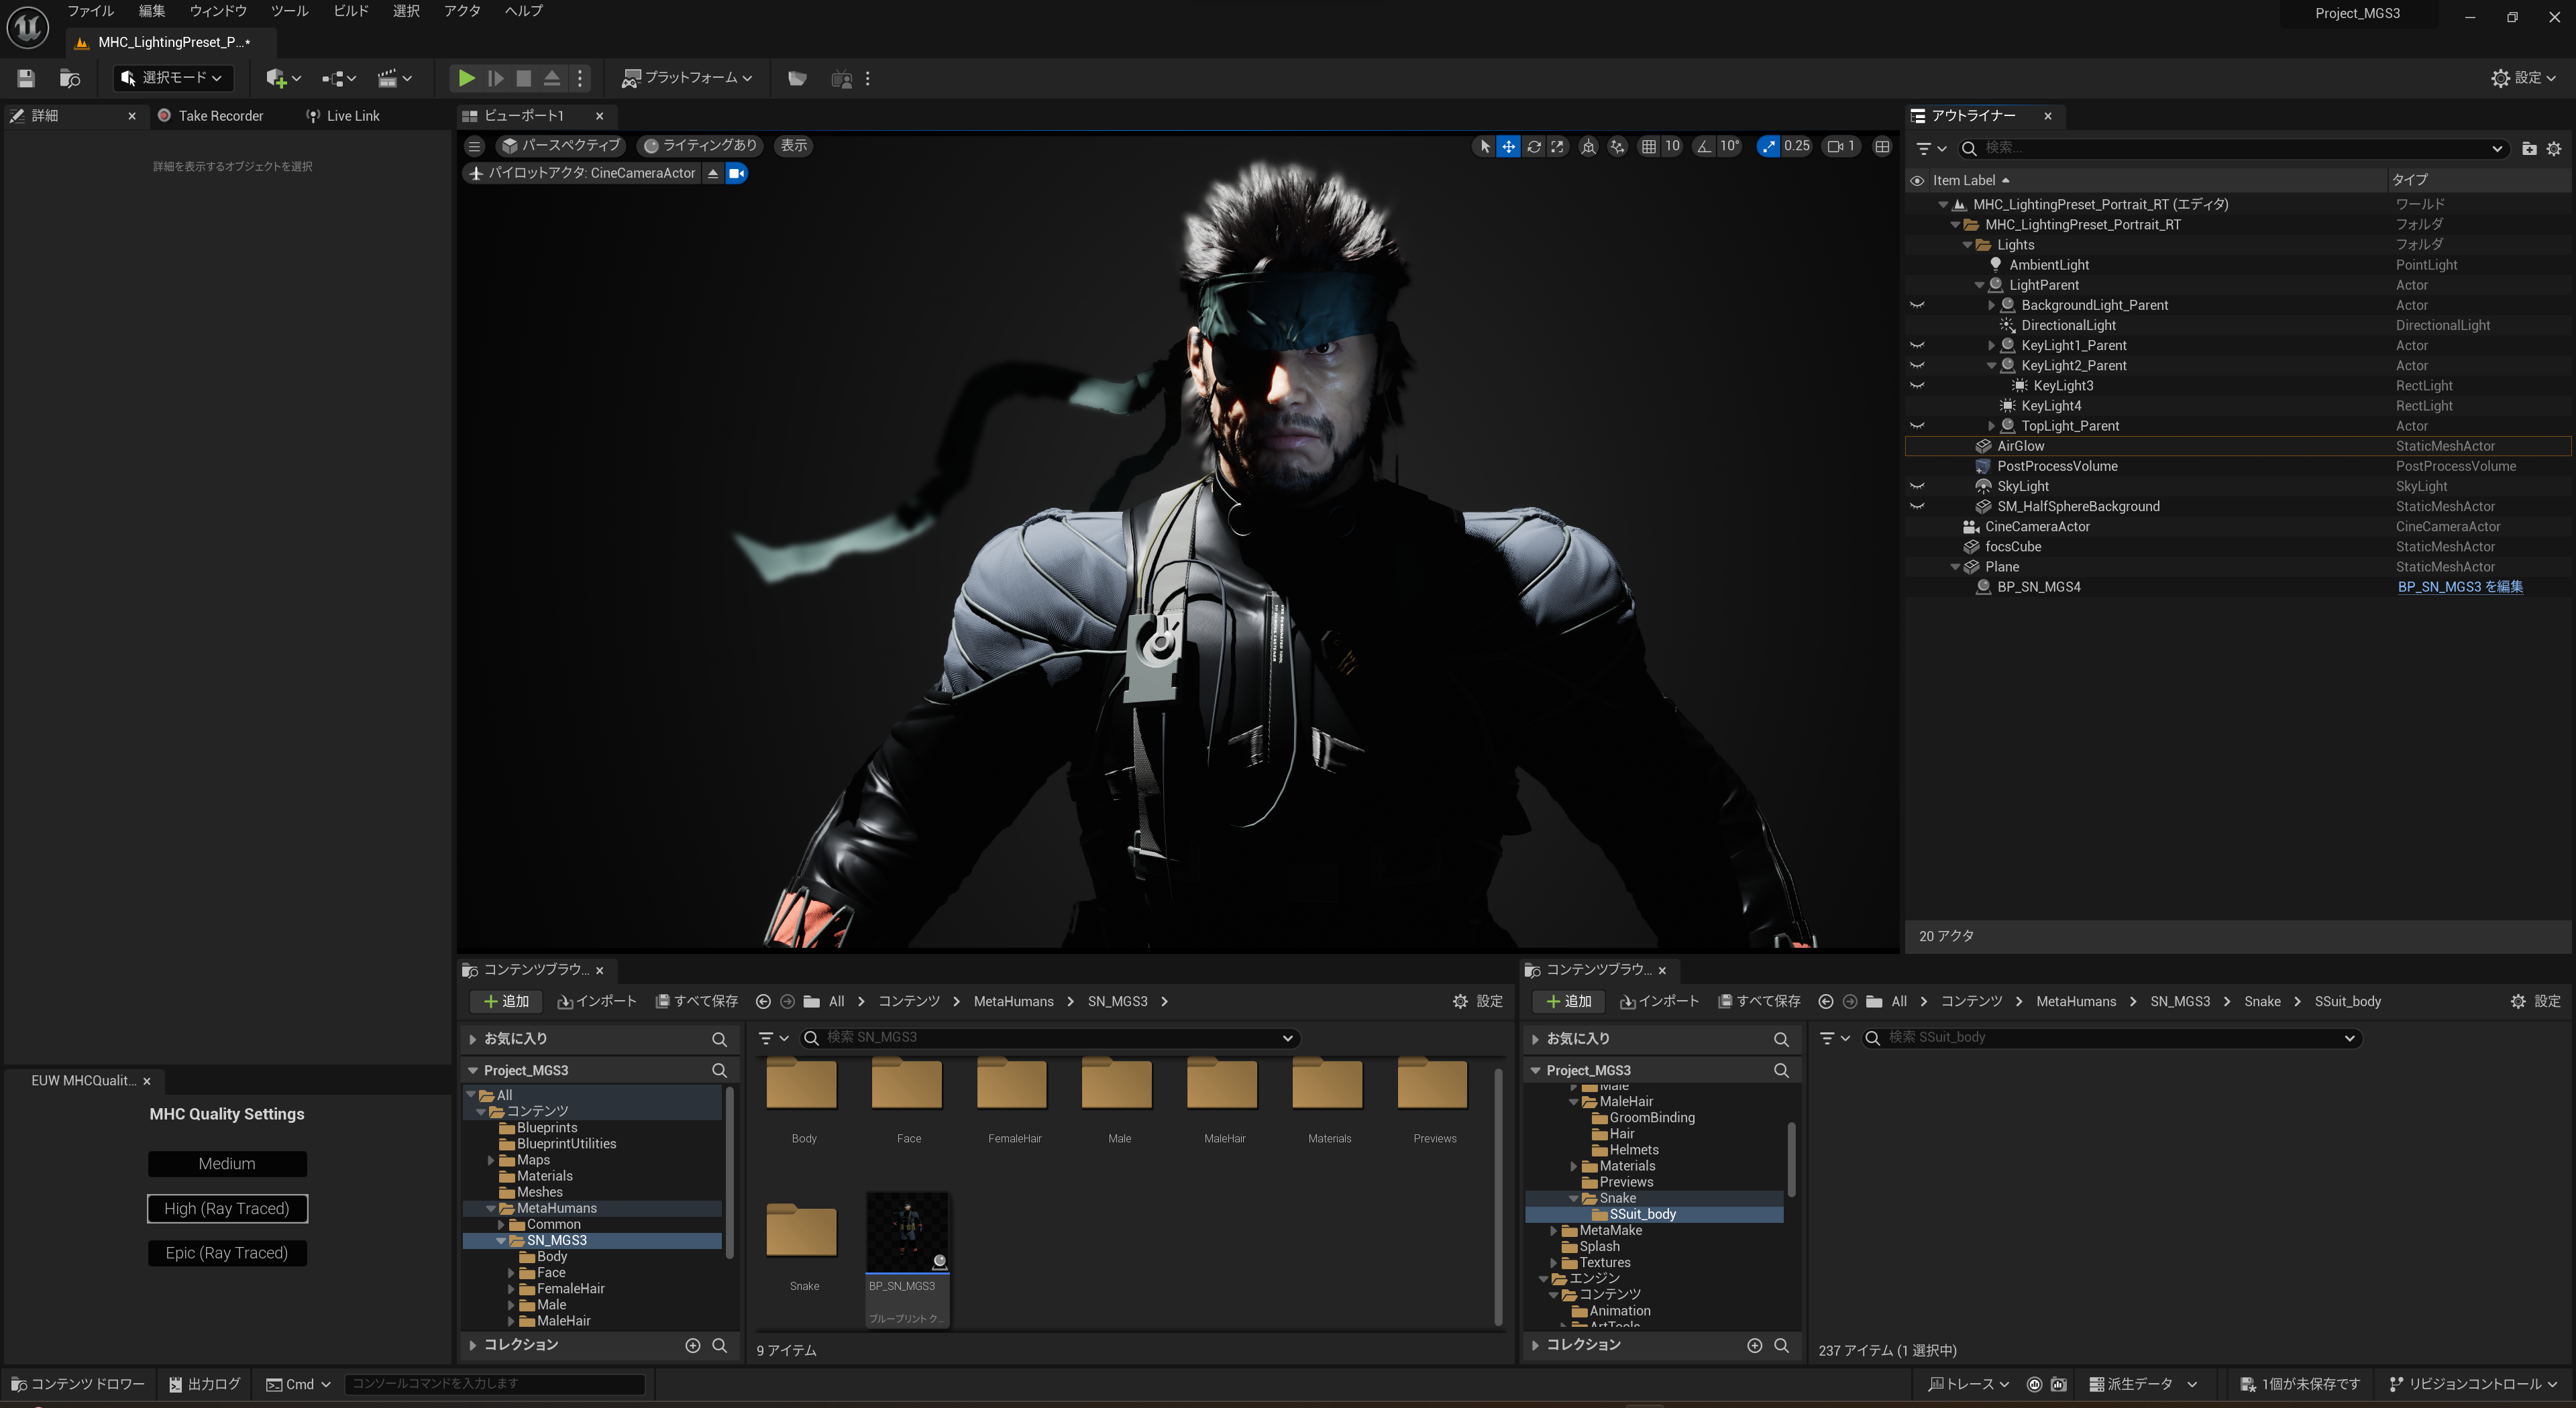Click すべて保存 in left content browser
Viewport: 2576px width, 1408px height.
coord(696,1001)
